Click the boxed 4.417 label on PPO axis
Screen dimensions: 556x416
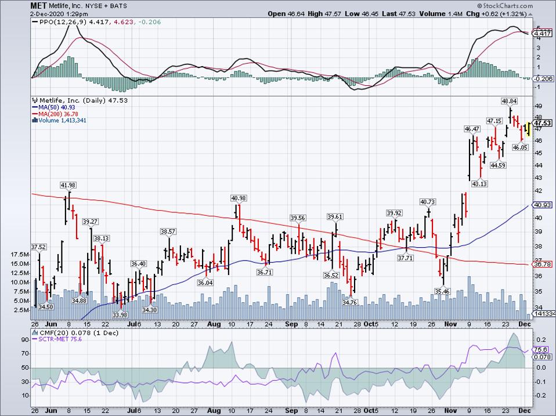pos(543,34)
